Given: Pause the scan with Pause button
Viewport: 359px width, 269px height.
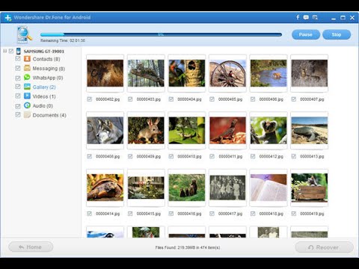Looking at the screenshot, I should [x=306, y=34].
